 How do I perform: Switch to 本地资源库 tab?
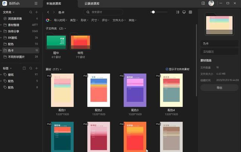coord(53,3)
